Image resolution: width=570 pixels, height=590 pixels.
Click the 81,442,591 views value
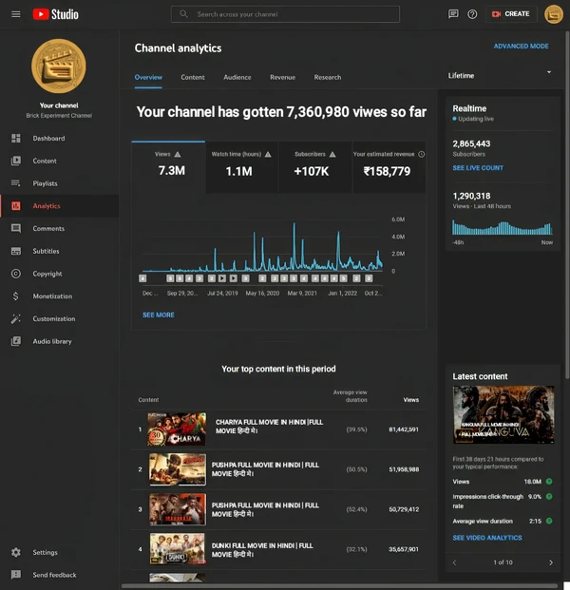click(x=404, y=429)
